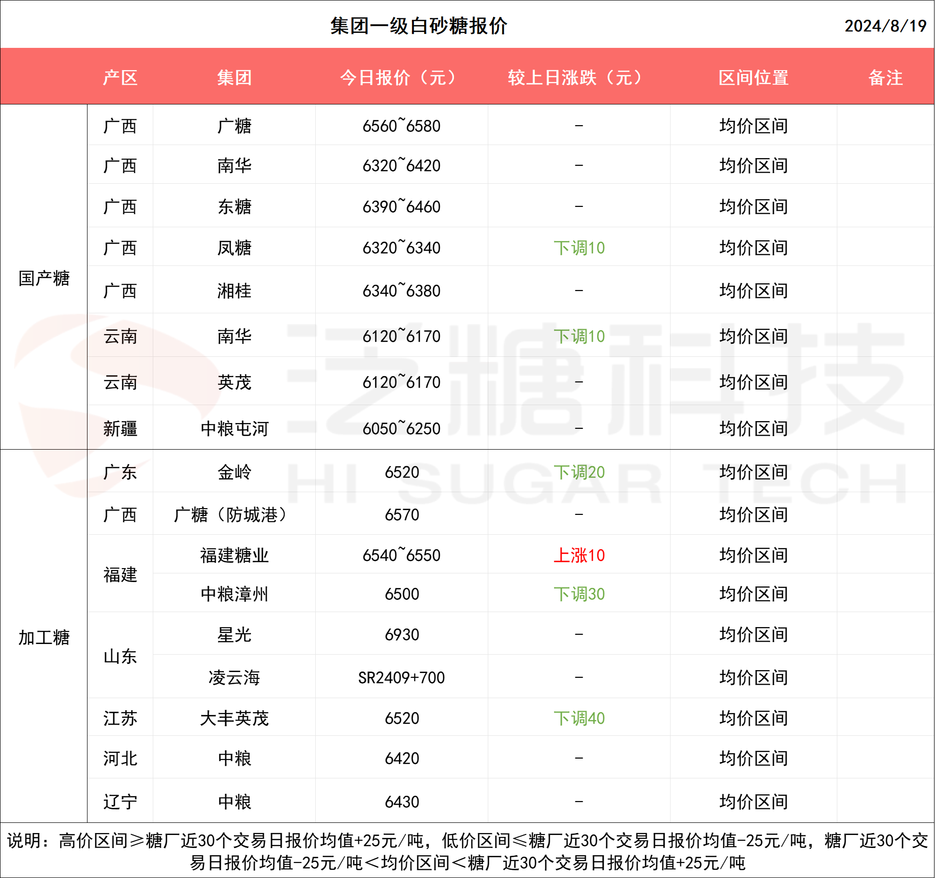Click 凤糖 group name cell
The image size is (935, 878).
(234, 248)
